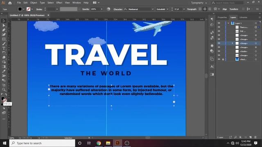
Task: Select the Type tool
Action: pyautogui.click(x=4, y=48)
